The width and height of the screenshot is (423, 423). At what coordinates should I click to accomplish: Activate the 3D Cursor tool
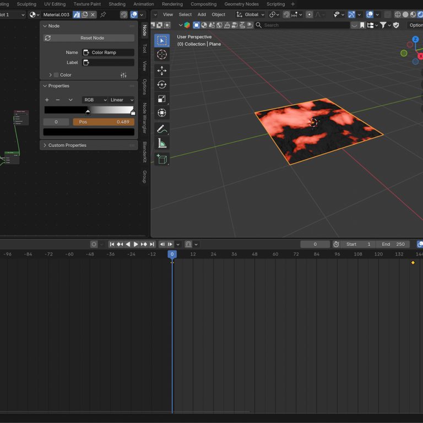coord(161,55)
